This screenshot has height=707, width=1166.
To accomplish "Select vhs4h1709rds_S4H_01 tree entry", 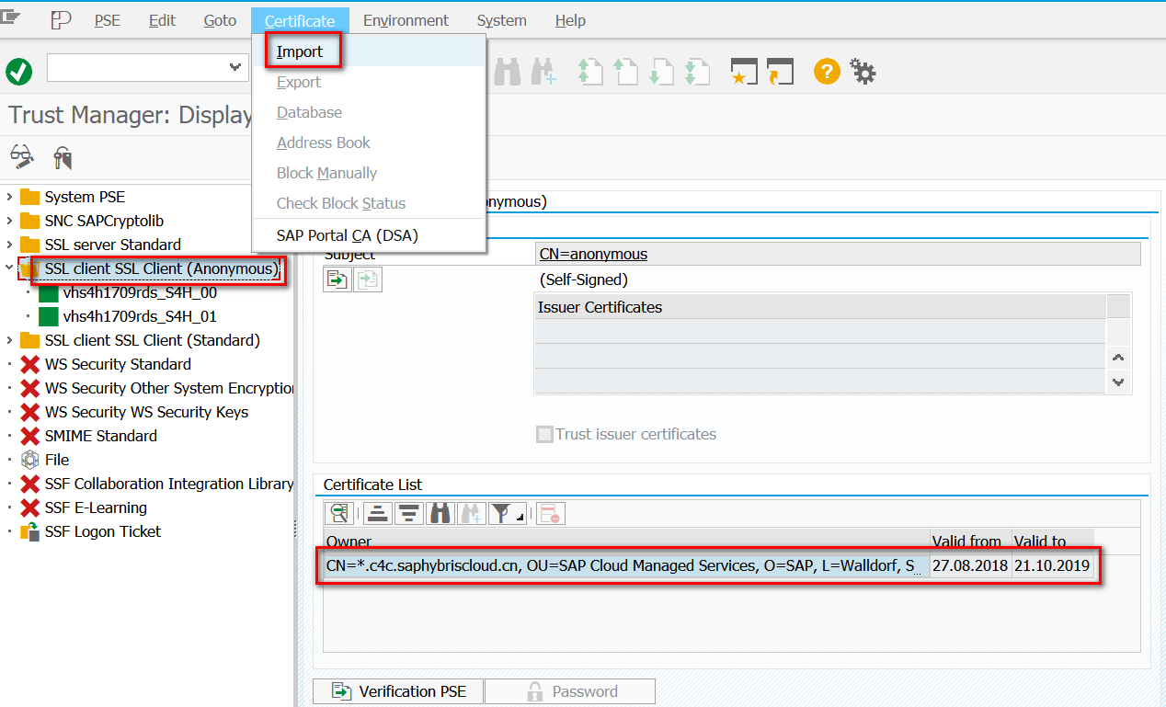I will point(140,316).
